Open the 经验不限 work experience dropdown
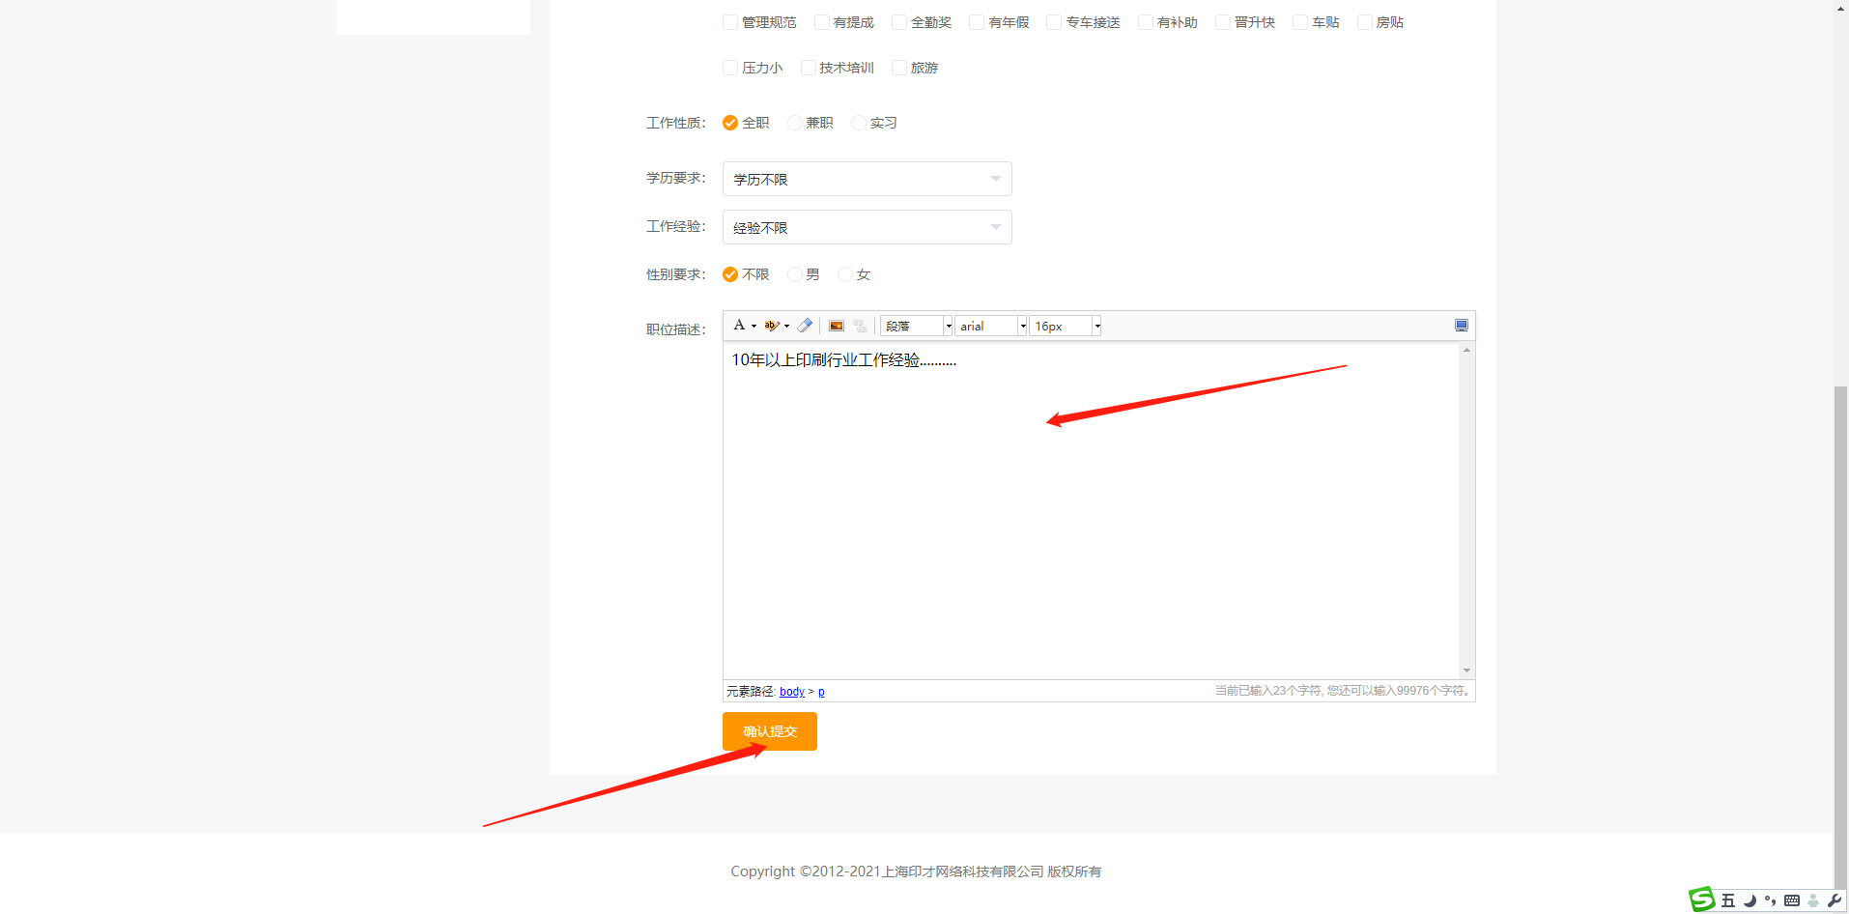 (867, 227)
